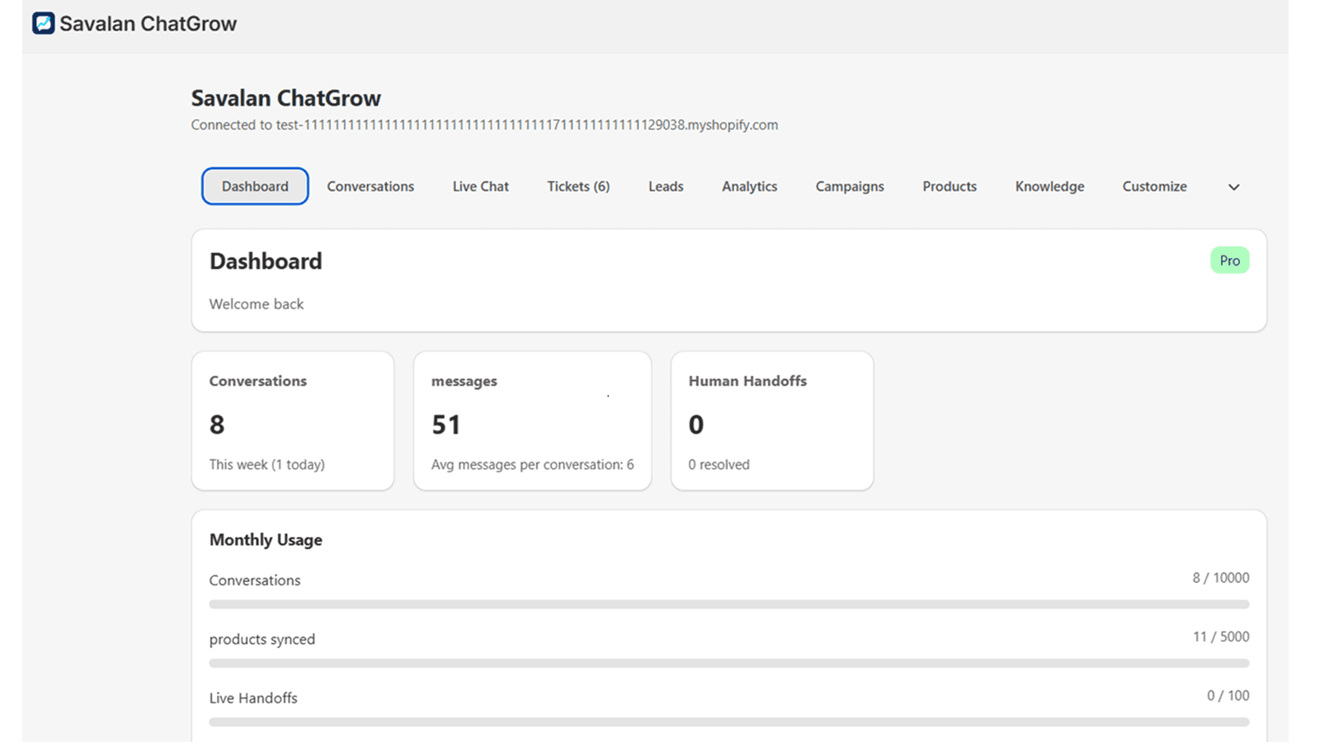Select the Customize tab
The height and width of the screenshot is (742, 1320).
[x=1154, y=186]
